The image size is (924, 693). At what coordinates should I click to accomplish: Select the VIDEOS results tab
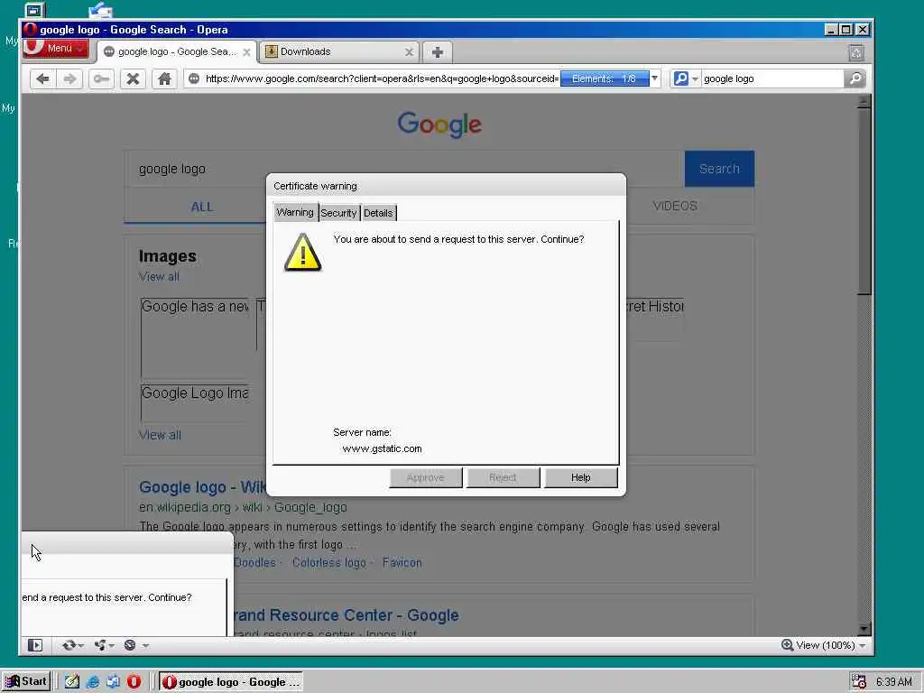click(675, 207)
